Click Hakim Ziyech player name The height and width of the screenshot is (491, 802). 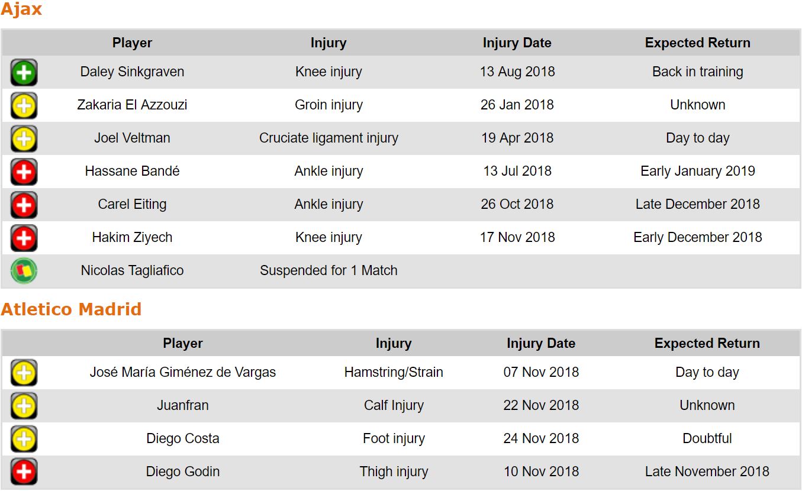click(x=132, y=238)
